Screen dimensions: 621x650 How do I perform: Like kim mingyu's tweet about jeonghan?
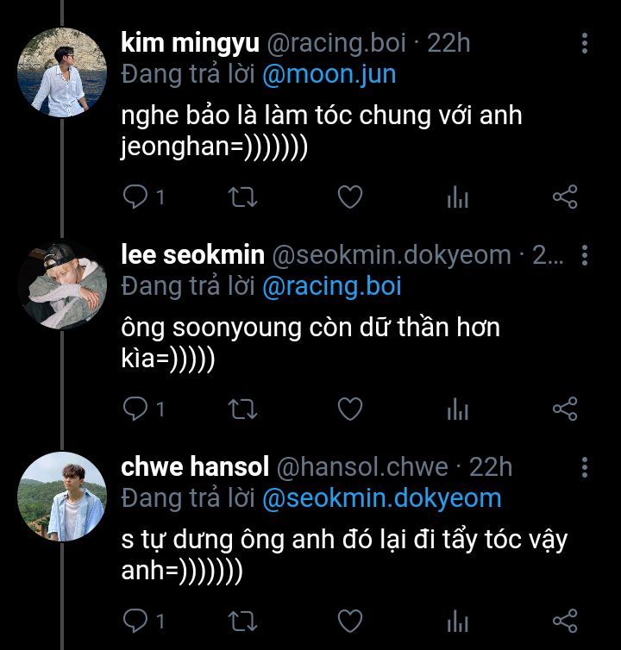coord(349,197)
